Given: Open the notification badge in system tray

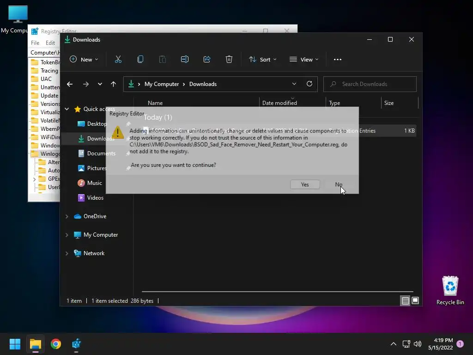Looking at the screenshot, I should click(460, 343).
